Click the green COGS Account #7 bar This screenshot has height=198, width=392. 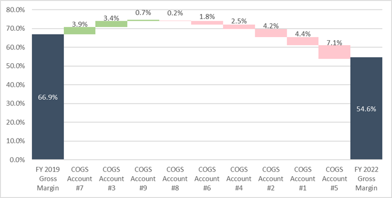(79, 31)
